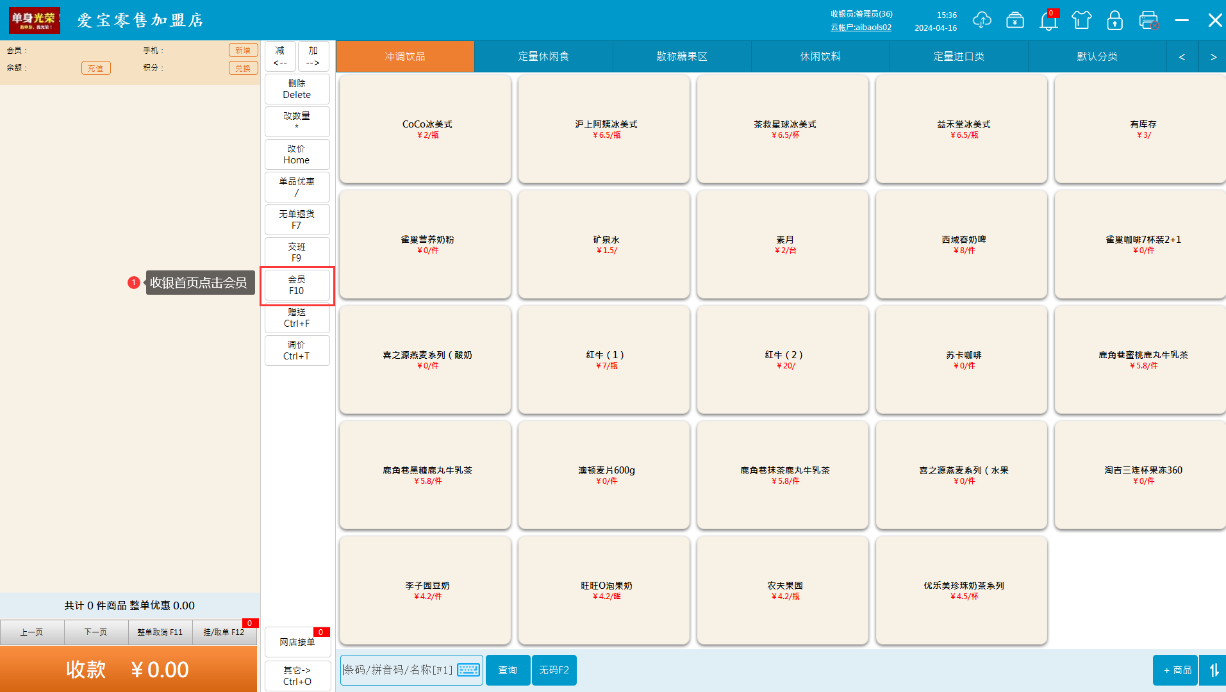The image size is (1226, 692).
Task: Select the 雀巢营养奶粉 product card
Action: [425, 244]
